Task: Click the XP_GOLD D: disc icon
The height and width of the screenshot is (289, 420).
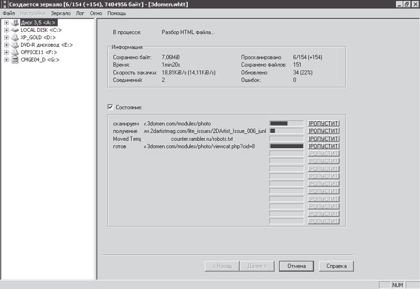Action: (15, 37)
